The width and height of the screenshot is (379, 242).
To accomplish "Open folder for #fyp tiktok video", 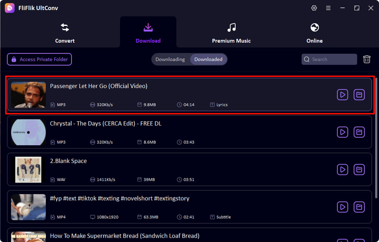I will tap(359, 207).
